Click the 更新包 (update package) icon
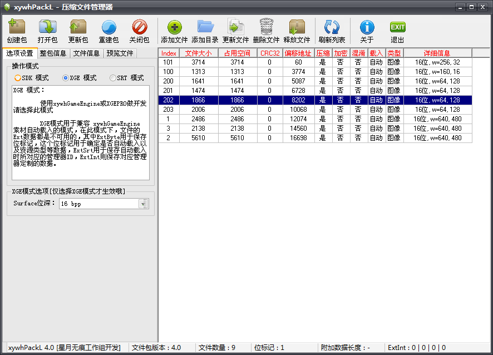This screenshot has width=493, height=355. click(78, 31)
